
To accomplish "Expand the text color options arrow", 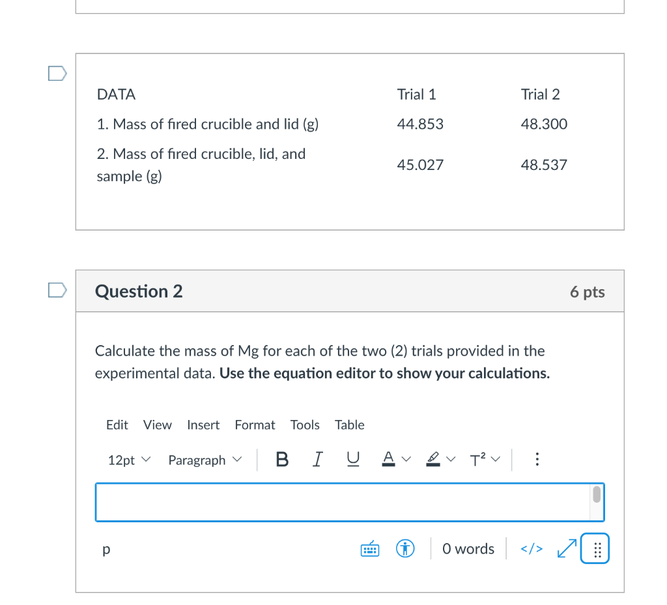I will (x=406, y=459).
